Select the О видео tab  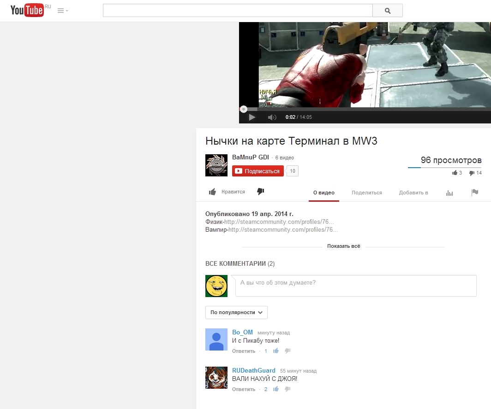324,193
